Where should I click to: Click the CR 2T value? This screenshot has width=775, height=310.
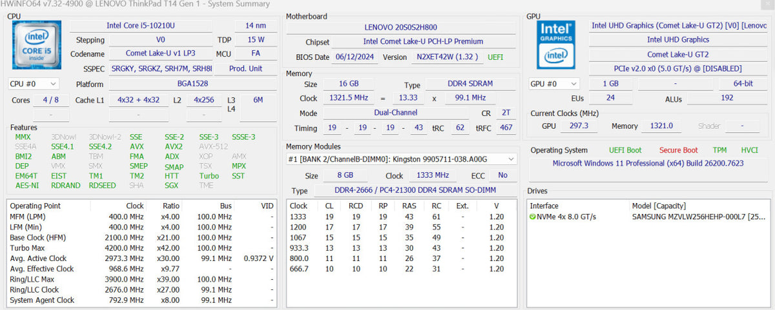pyautogui.click(x=506, y=113)
